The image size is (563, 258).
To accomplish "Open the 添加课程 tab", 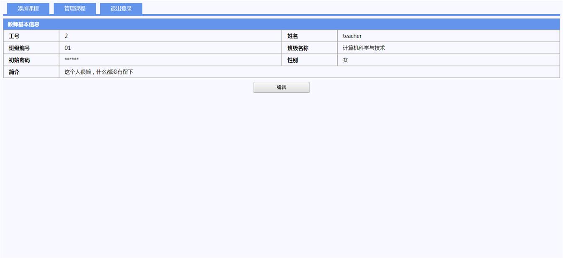I will [x=28, y=9].
